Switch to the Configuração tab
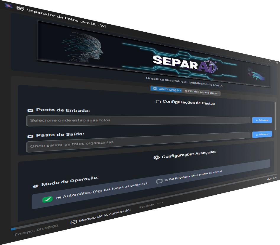The image size is (280, 245). 166,89
